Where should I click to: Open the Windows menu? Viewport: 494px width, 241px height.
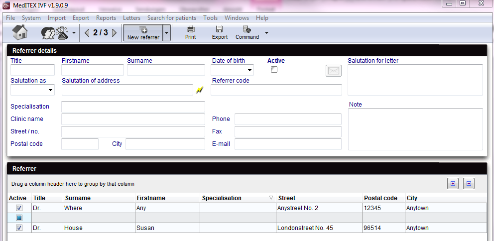[237, 18]
